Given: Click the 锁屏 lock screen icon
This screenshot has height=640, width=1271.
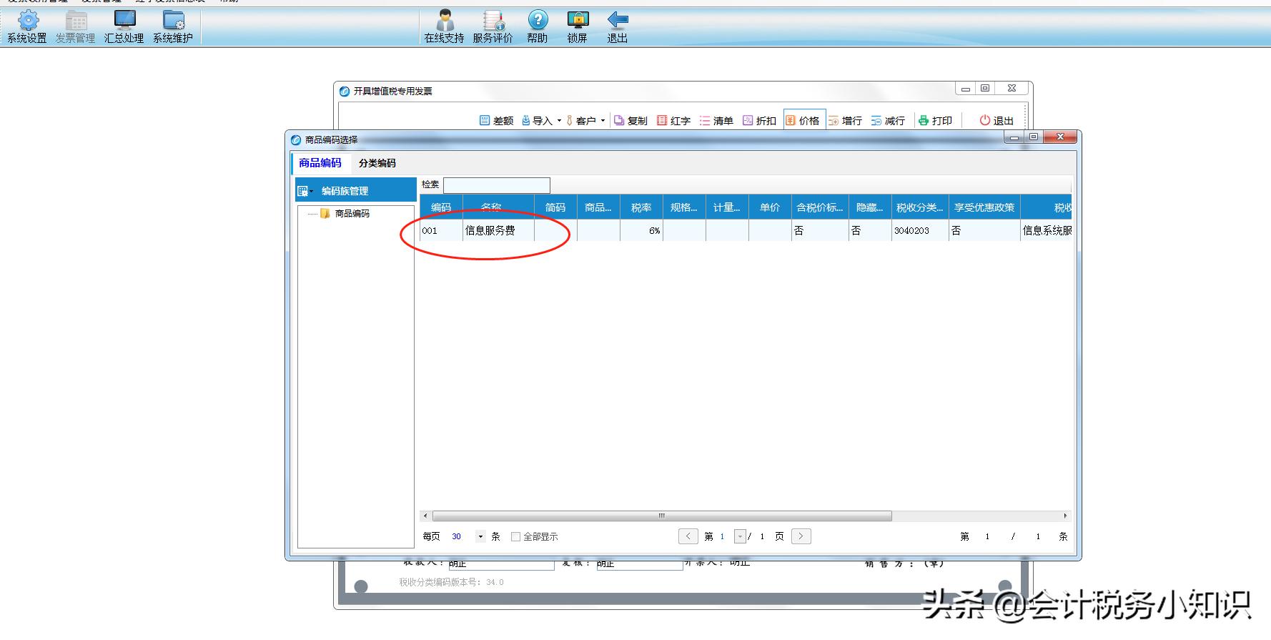Looking at the screenshot, I should pos(578,20).
